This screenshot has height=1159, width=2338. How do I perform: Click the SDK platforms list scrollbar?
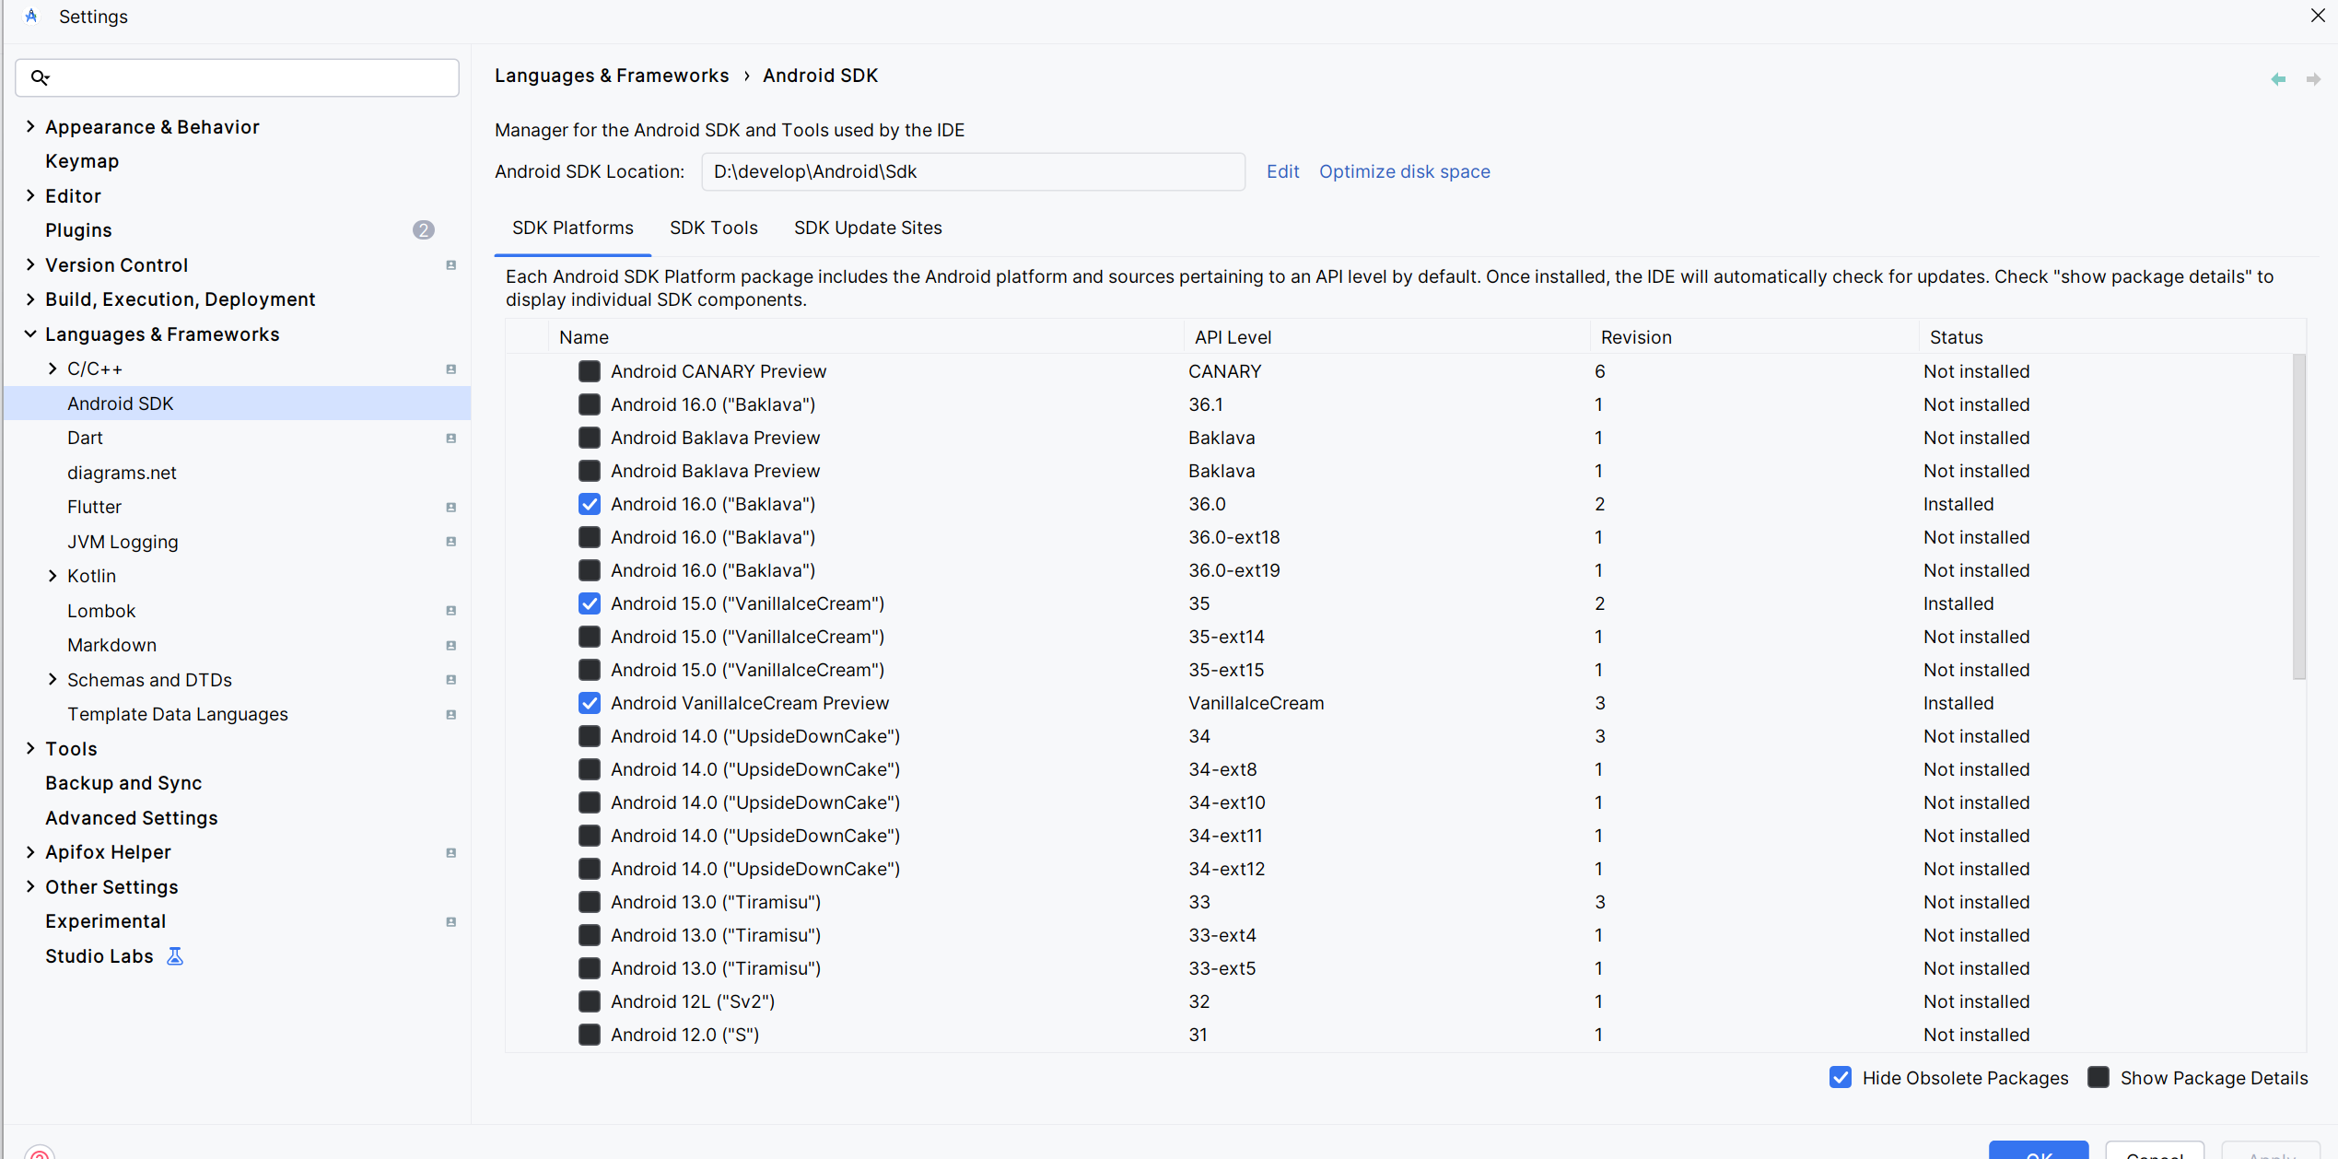pyautogui.click(x=2297, y=516)
